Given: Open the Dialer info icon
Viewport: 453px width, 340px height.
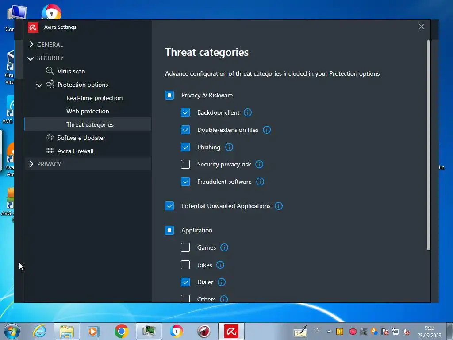Looking at the screenshot, I should point(221,282).
